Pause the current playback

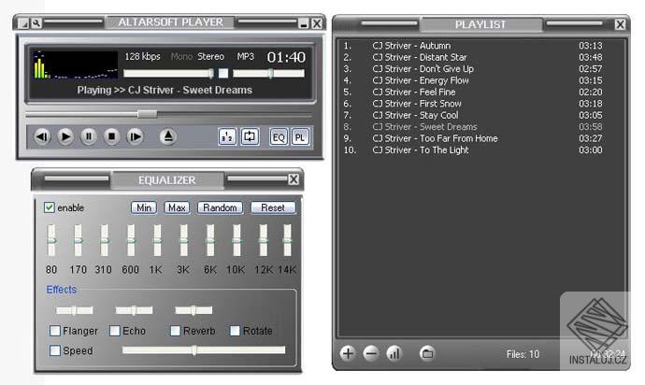[89, 136]
